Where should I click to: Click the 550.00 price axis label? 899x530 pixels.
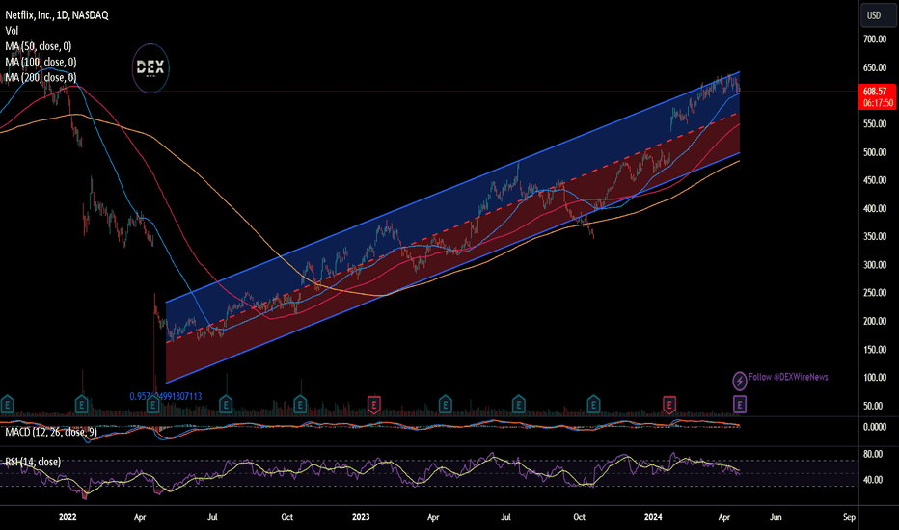click(875, 124)
